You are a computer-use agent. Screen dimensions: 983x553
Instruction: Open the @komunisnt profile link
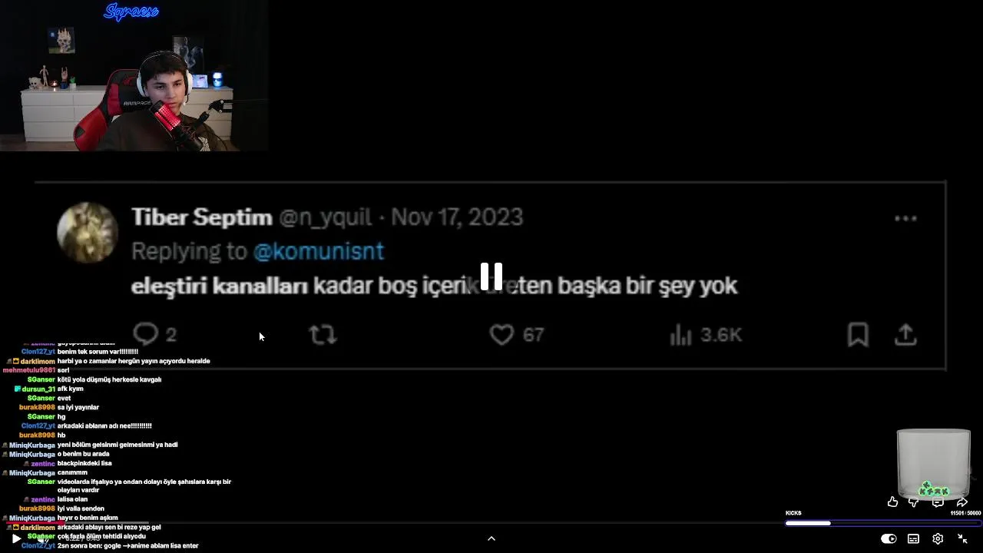pyautogui.click(x=318, y=250)
